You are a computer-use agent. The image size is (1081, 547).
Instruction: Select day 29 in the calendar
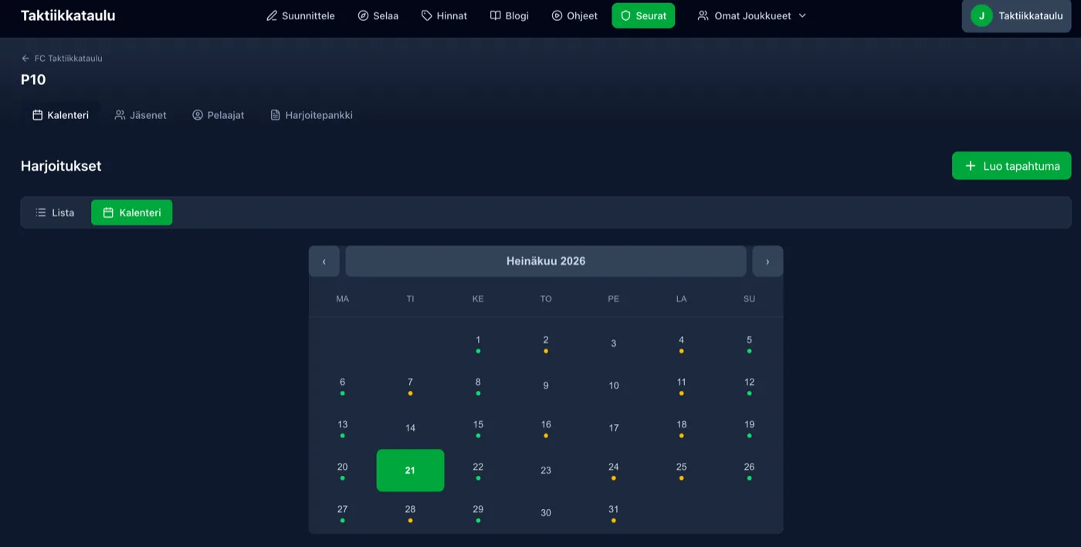pos(478,513)
